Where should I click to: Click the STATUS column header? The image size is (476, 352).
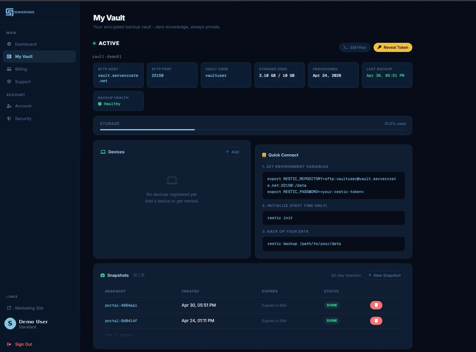tap(331, 291)
